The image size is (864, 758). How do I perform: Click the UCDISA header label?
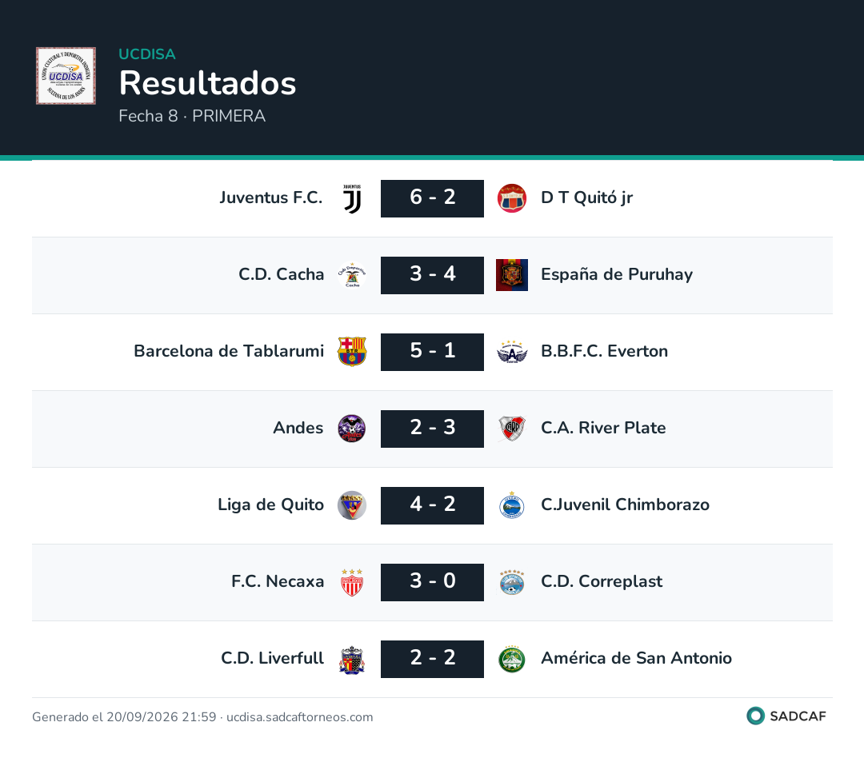[x=147, y=54]
